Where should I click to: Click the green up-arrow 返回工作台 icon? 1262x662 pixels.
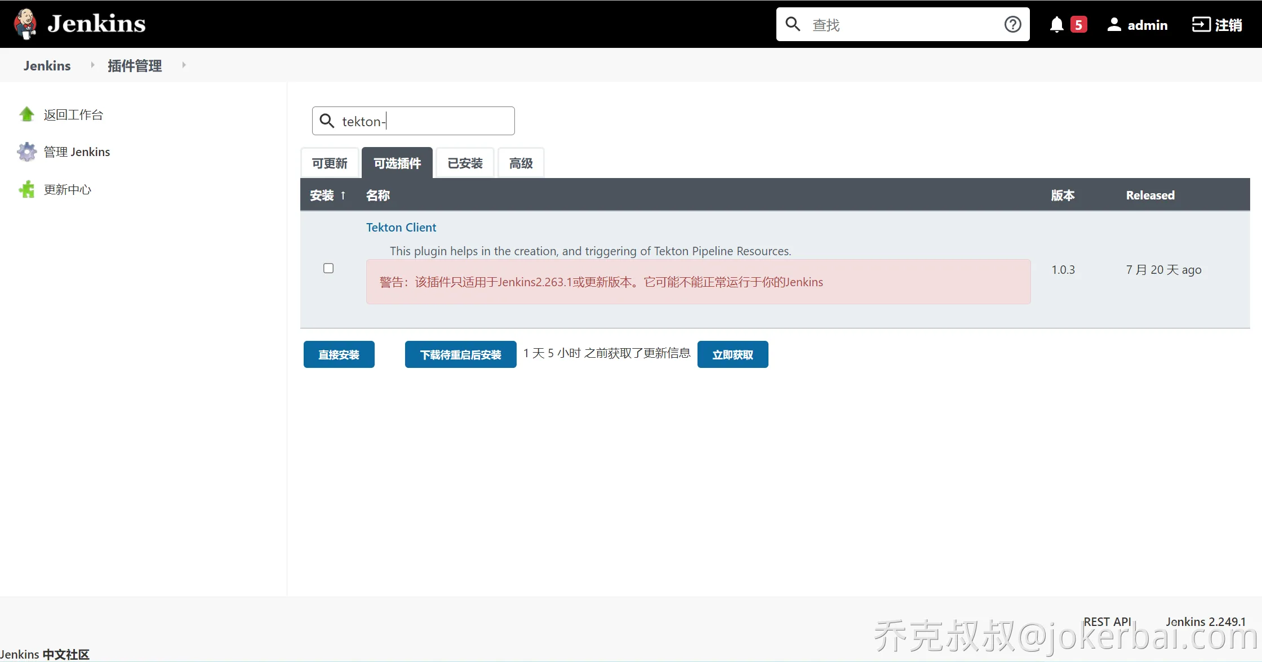(26, 114)
